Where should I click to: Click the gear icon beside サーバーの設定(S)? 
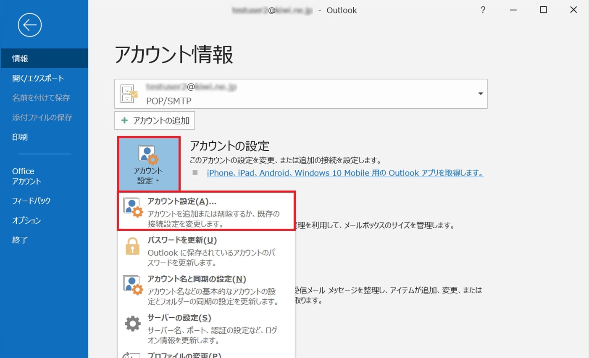click(x=133, y=324)
